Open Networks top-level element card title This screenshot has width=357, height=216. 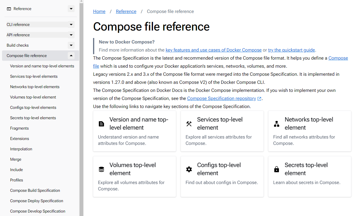pyautogui.click(x=309, y=124)
